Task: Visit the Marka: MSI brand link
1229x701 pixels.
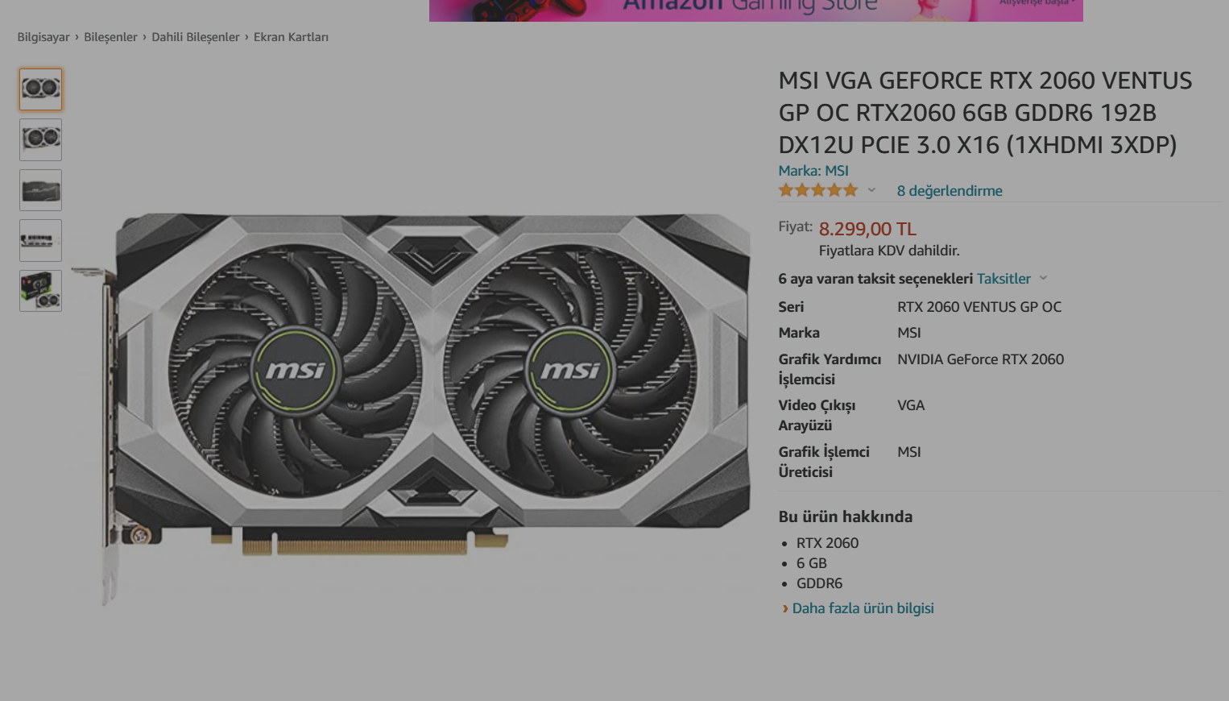Action: 813,171
